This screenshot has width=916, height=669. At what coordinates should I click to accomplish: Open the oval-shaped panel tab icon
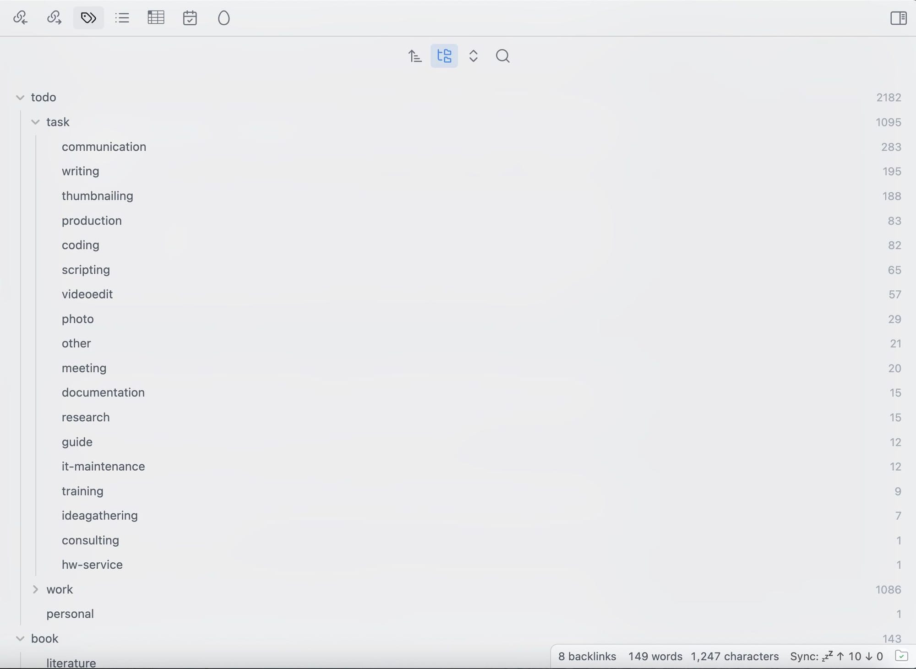click(x=224, y=18)
